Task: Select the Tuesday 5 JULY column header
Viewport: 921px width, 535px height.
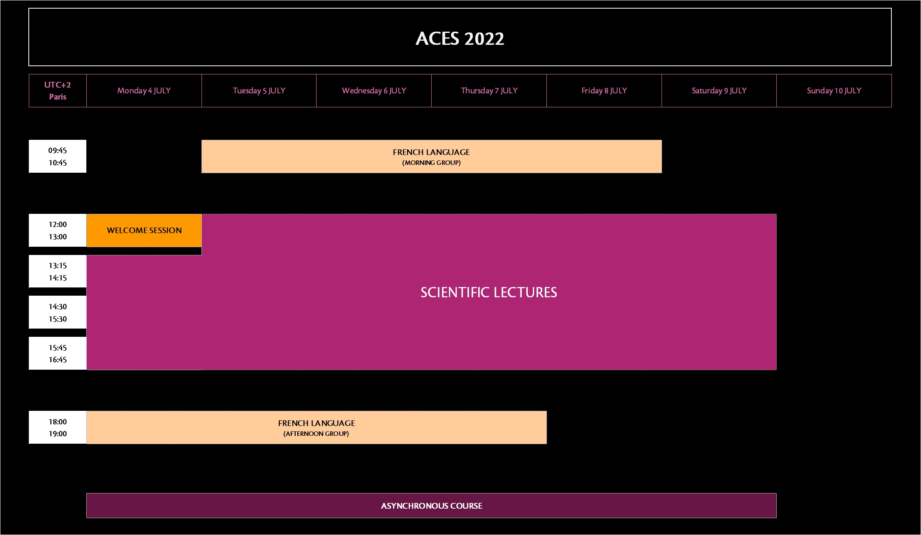Action: pos(259,91)
